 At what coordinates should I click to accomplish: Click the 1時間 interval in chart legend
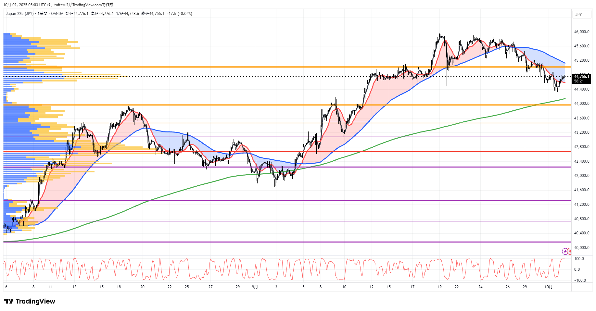point(42,14)
